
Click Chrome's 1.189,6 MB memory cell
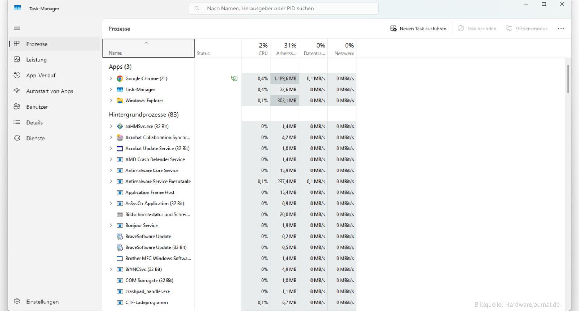click(285, 78)
